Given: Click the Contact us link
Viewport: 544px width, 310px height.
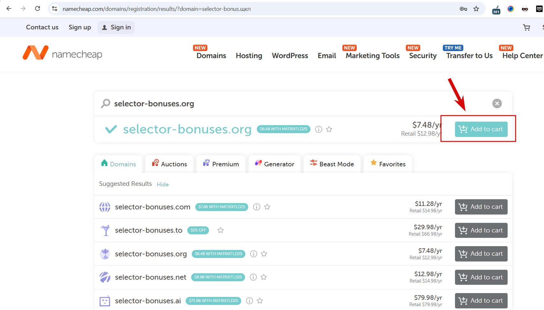Looking at the screenshot, I should tap(42, 27).
